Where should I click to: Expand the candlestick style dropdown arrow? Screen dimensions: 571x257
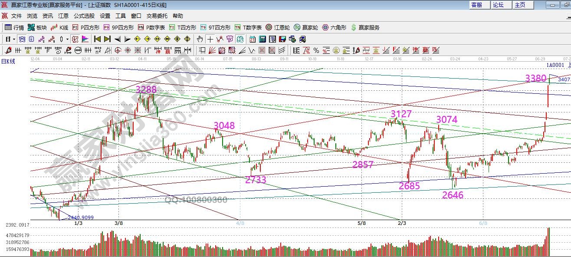(x=67, y=39)
